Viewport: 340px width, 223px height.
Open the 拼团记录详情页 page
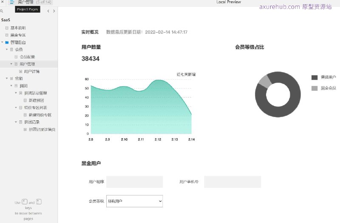click(x=42, y=129)
